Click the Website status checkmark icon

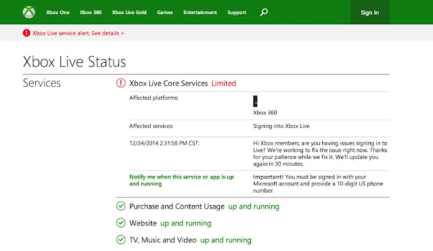click(x=120, y=223)
